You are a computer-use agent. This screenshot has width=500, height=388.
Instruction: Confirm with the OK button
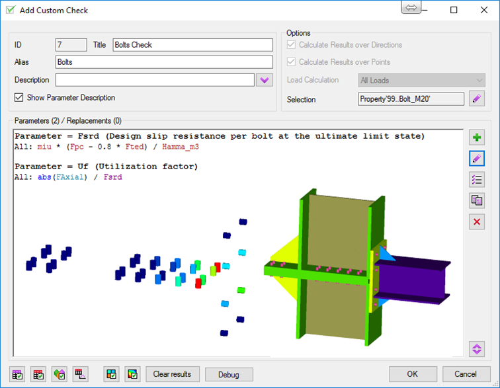[x=413, y=374]
